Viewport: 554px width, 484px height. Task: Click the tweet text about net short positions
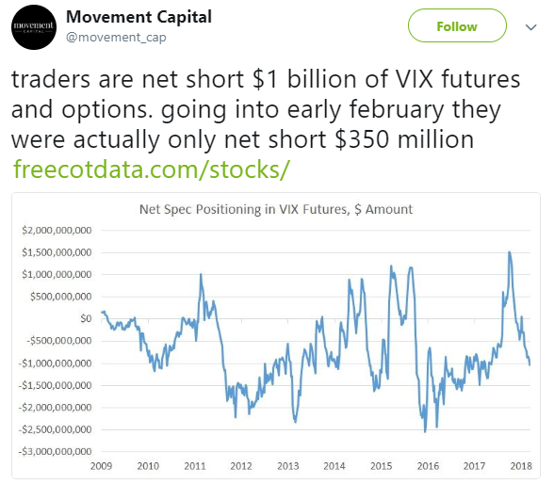point(266,109)
